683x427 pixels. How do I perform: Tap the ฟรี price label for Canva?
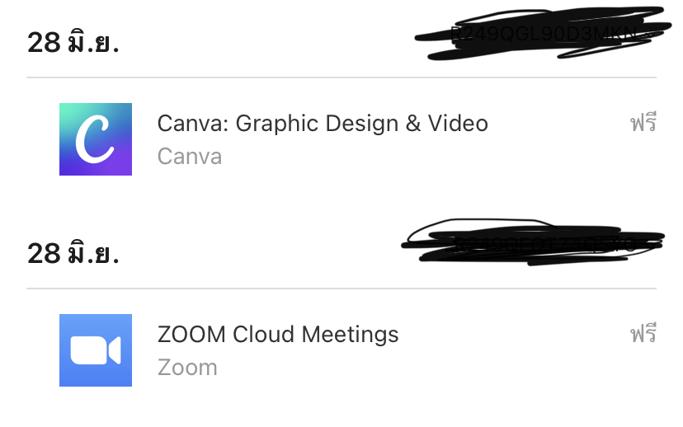click(643, 123)
